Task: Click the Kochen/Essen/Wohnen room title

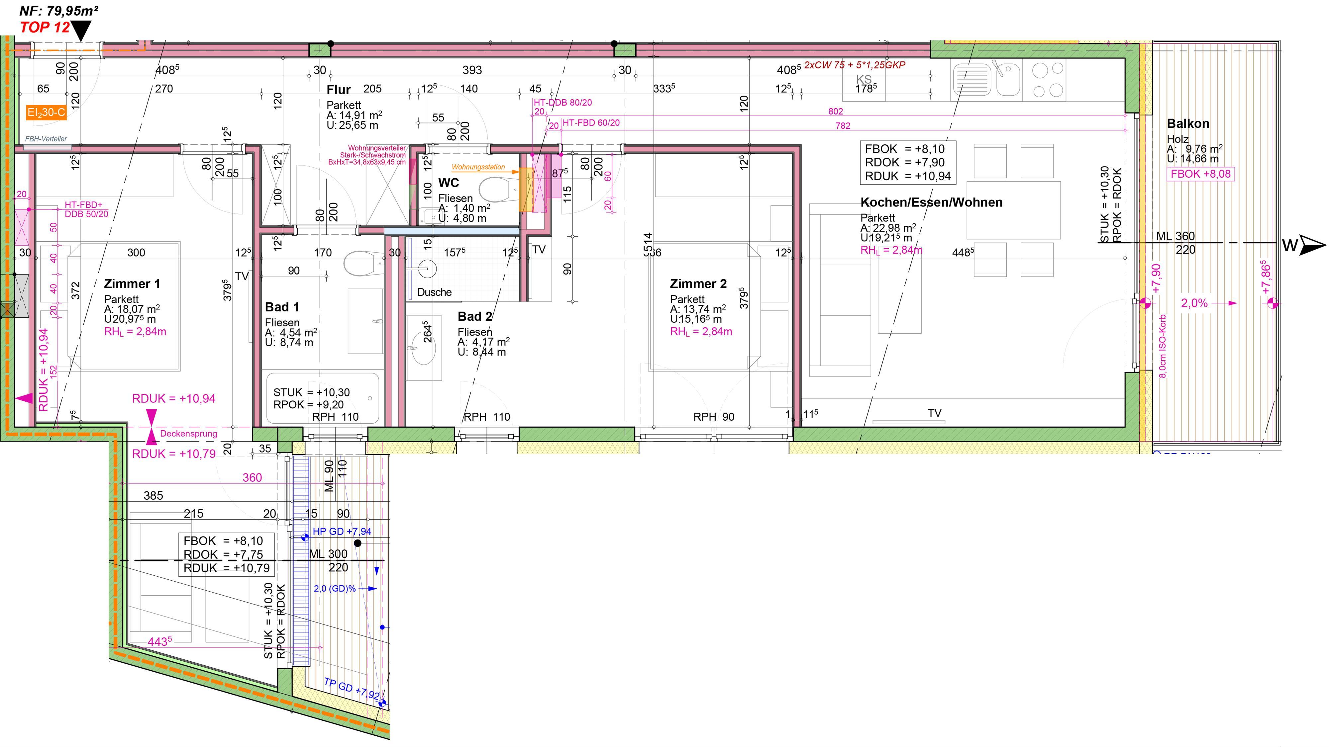Action: (x=931, y=202)
